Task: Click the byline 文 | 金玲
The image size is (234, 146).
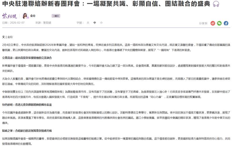Action: coord(7,37)
